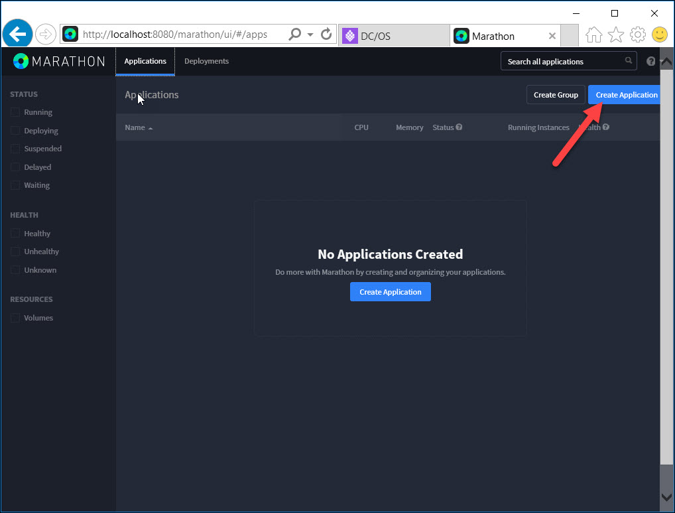Enable the Deploying status filter
This screenshot has height=513, width=675.
[15, 131]
